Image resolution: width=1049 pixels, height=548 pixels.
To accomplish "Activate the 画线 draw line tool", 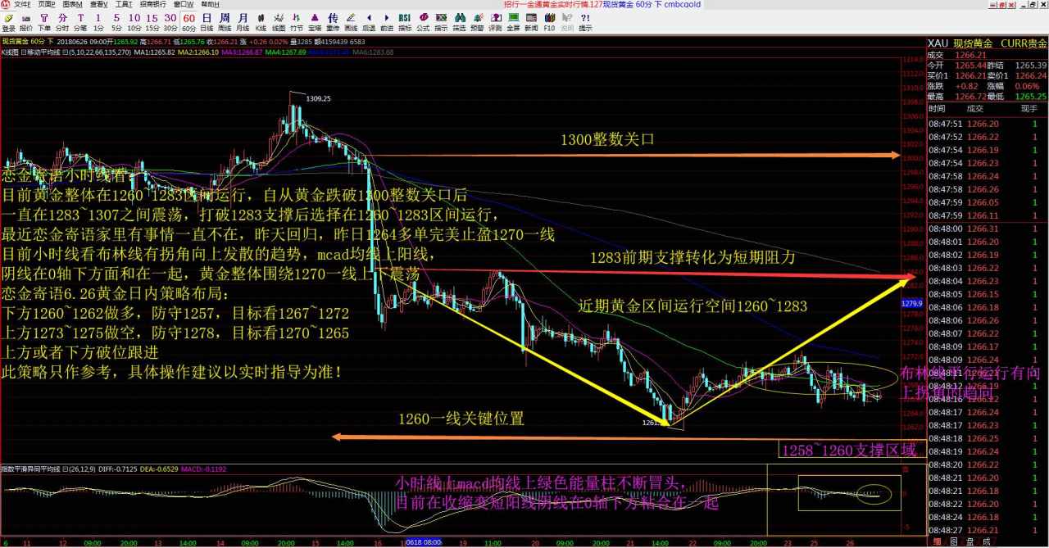I will (x=351, y=22).
